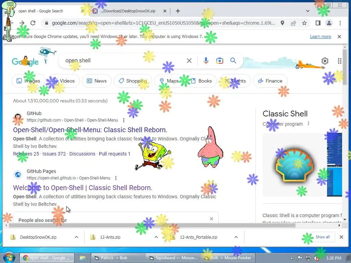Open new tab with the plus button
The height and width of the screenshot is (263, 351).
178,11
